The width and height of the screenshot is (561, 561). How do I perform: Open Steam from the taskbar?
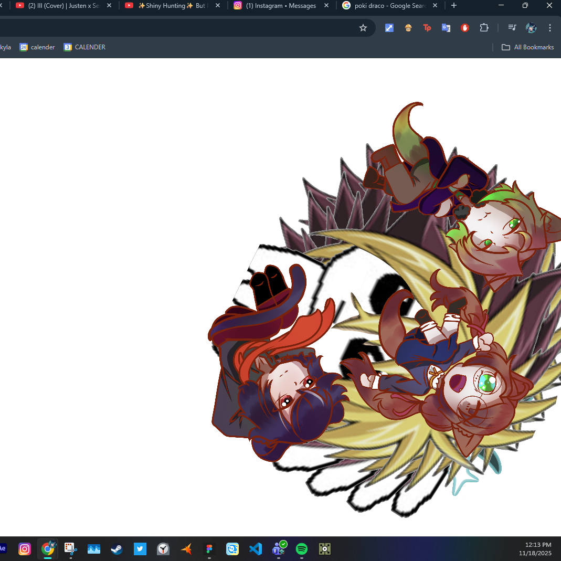pyautogui.click(x=117, y=549)
